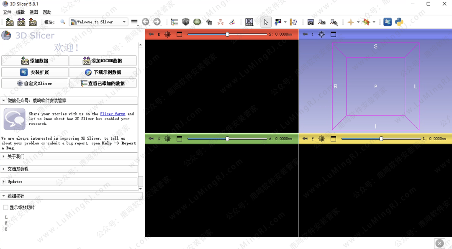Viewport: 452px width, 249px height.
Task: Click the yellow slice offset slider
Action: click(381, 139)
